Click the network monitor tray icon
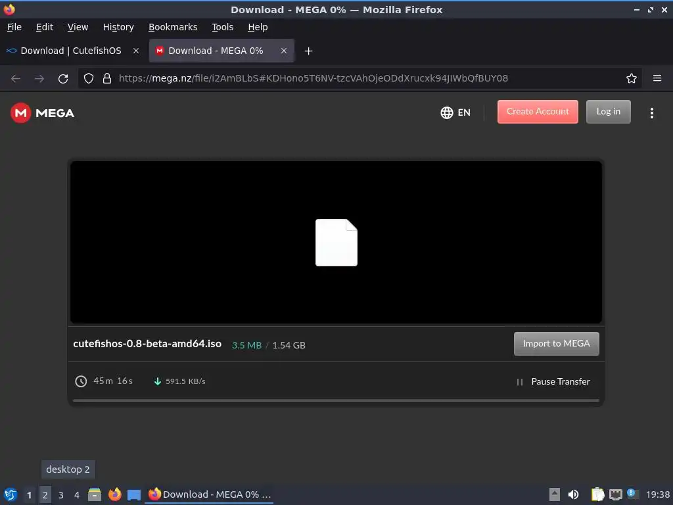Image resolution: width=673 pixels, height=505 pixels. [615, 495]
